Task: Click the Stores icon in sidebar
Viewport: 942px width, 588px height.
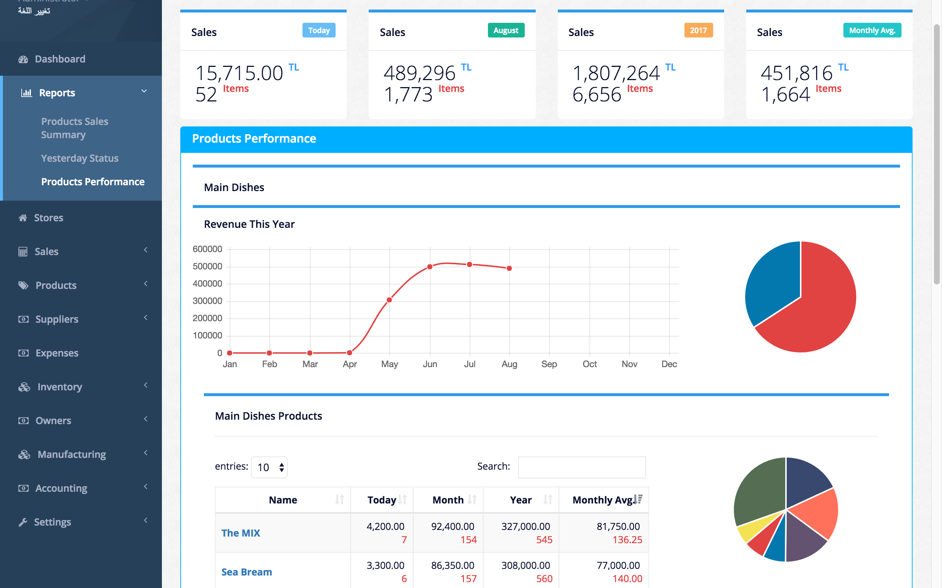Action: (x=24, y=218)
